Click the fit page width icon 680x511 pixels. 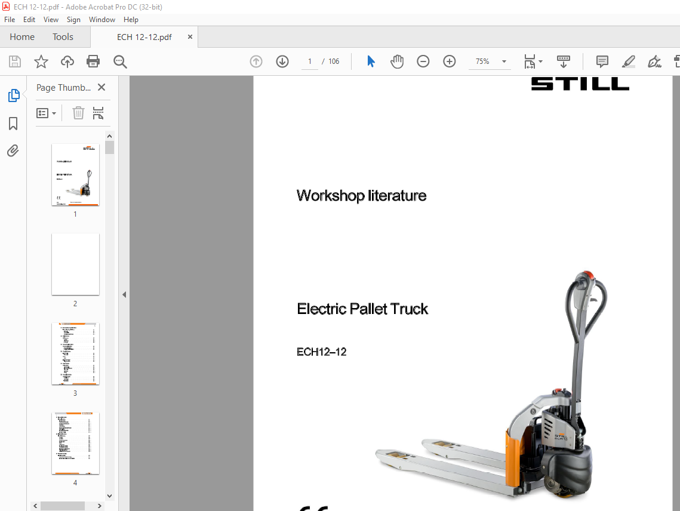coord(530,61)
